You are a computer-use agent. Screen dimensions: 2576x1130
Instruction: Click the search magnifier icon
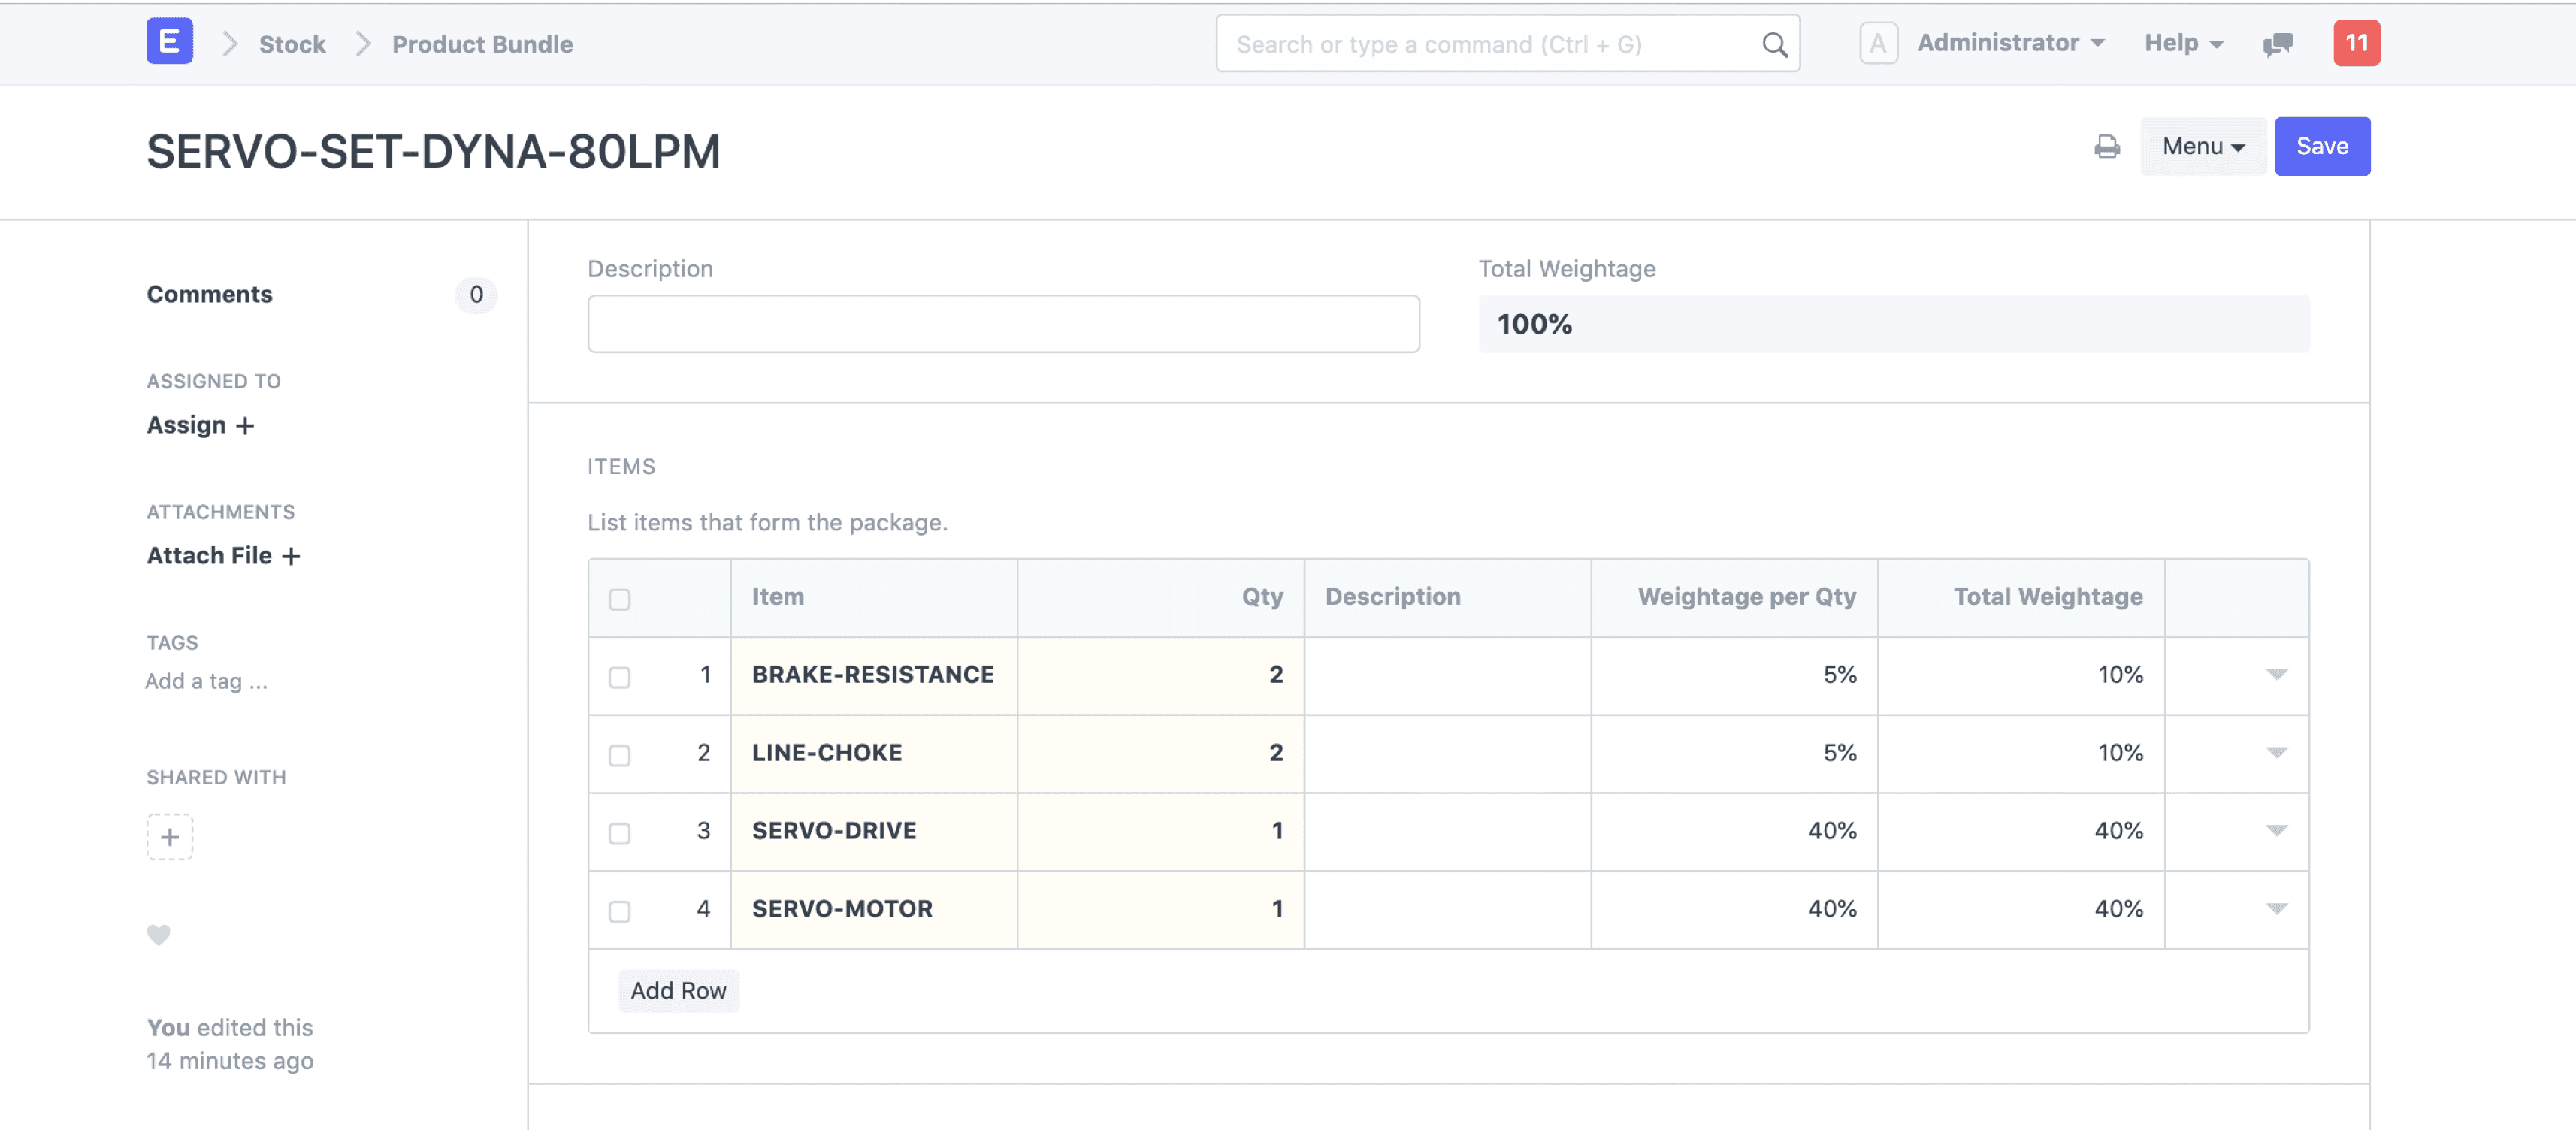(x=1774, y=44)
